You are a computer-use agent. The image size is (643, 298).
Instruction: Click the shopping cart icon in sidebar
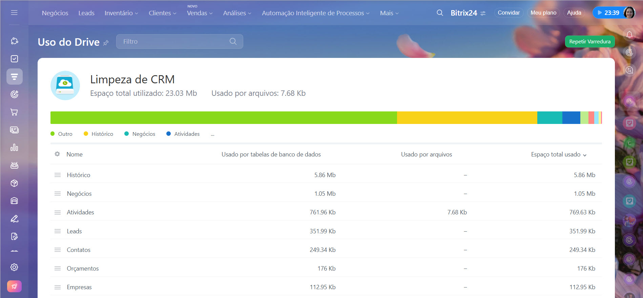coord(14,112)
